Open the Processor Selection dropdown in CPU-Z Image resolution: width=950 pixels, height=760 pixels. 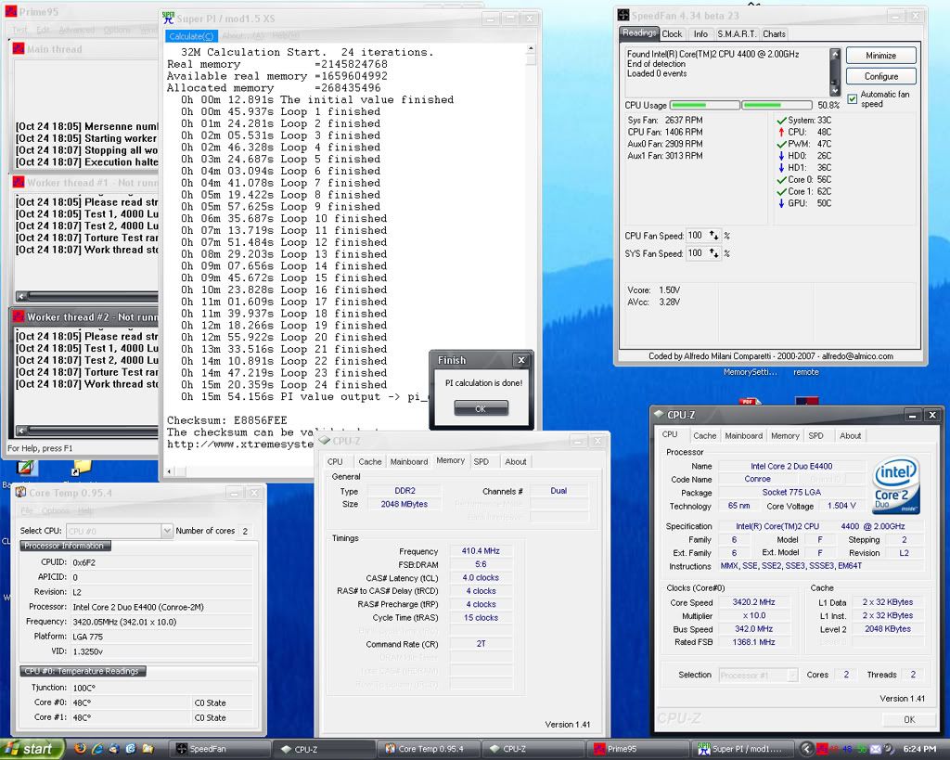point(792,675)
